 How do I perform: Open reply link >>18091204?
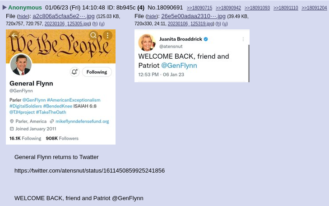point(314,8)
